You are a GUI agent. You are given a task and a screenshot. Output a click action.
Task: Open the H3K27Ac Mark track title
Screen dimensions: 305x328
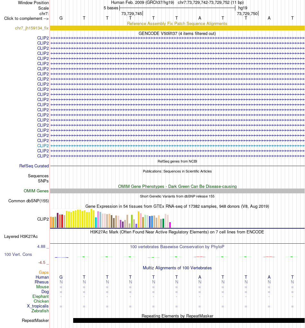click(177, 232)
